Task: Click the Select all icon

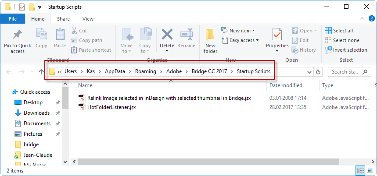Action: click(x=328, y=31)
